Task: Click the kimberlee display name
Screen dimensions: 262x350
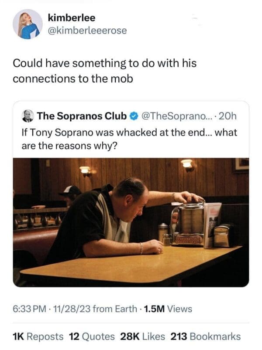Action: click(72, 18)
